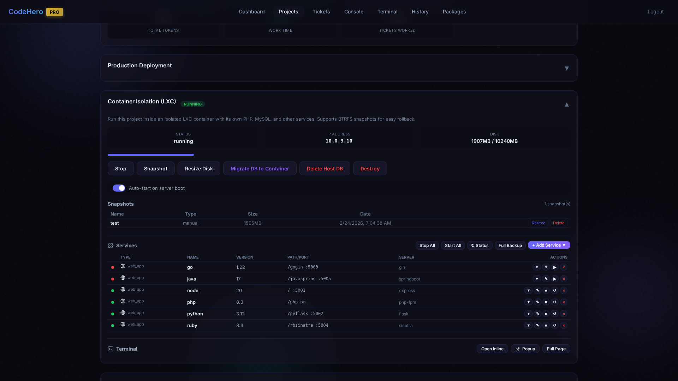The width and height of the screenshot is (678, 381).
Task: Collapse the Container Isolation (LXC) section
Action: click(566, 104)
